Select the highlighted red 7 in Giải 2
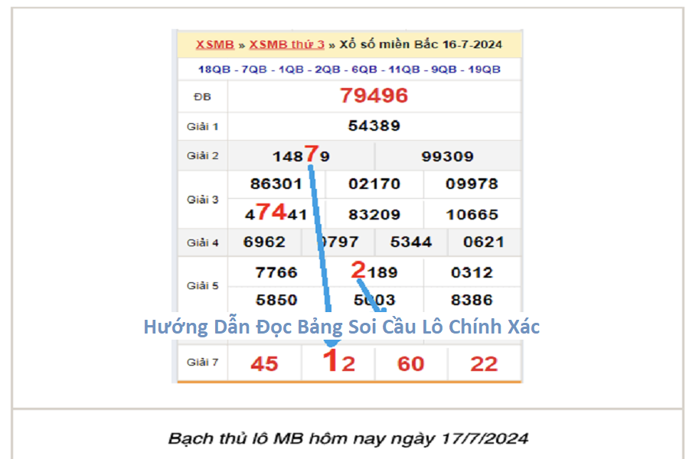 tap(310, 154)
